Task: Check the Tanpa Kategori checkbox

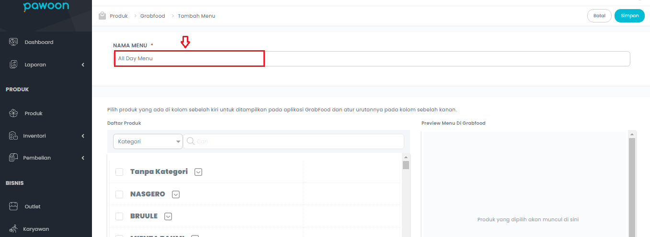Action: pos(119,172)
